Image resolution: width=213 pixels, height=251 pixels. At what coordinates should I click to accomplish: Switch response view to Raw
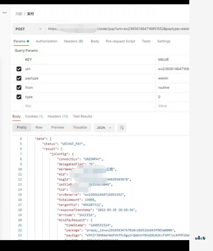[39, 127]
